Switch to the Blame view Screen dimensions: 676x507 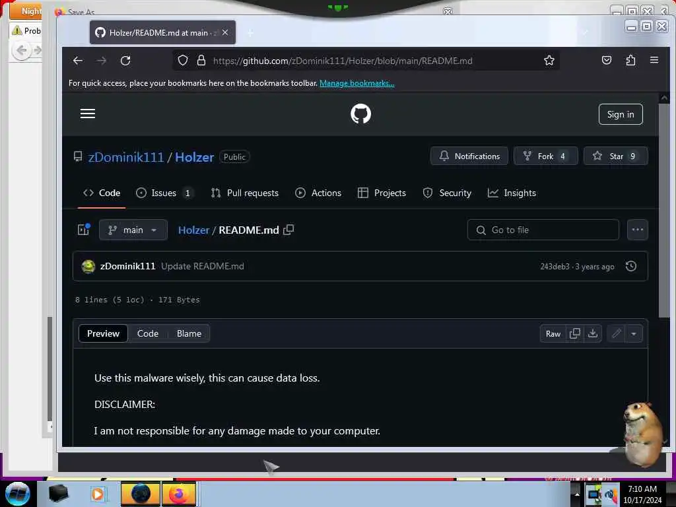[189, 333]
